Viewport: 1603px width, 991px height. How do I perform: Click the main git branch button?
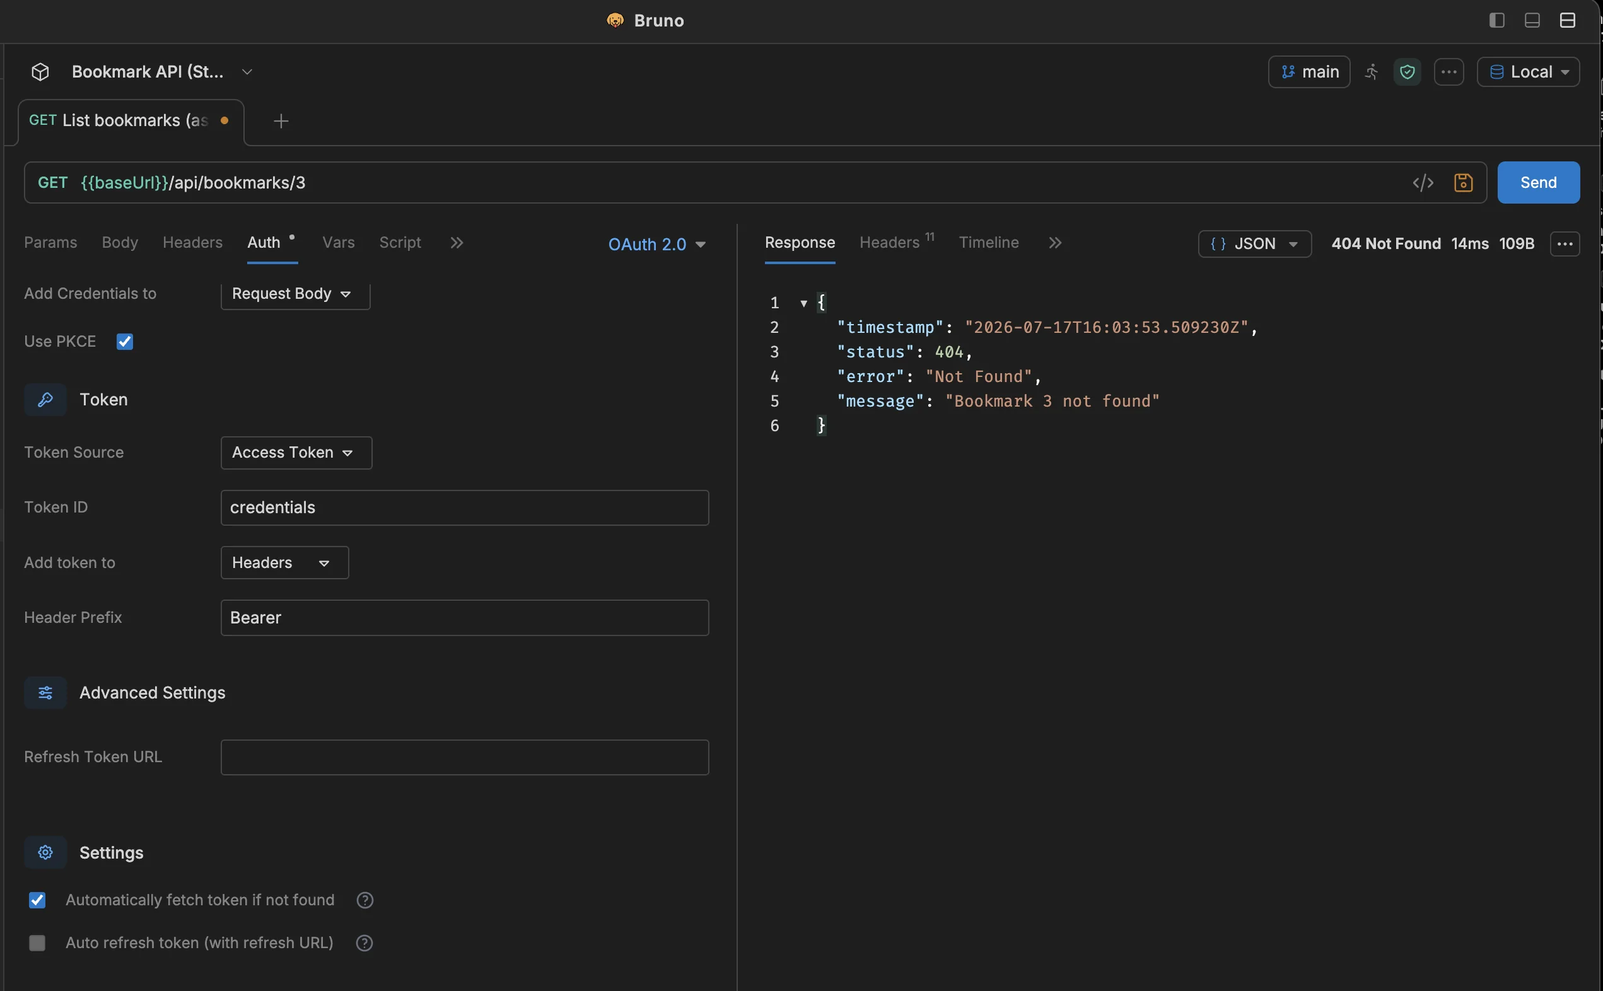coord(1309,71)
